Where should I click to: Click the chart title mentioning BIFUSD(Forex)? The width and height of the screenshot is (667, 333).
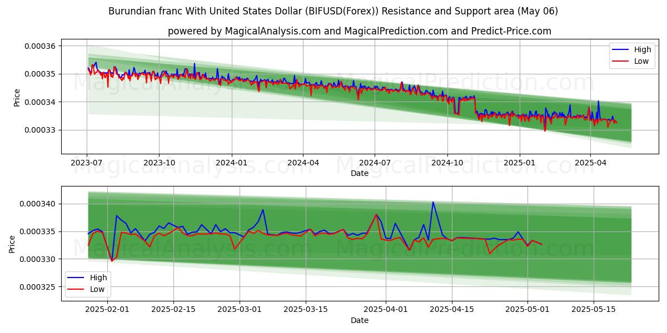coord(333,11)
